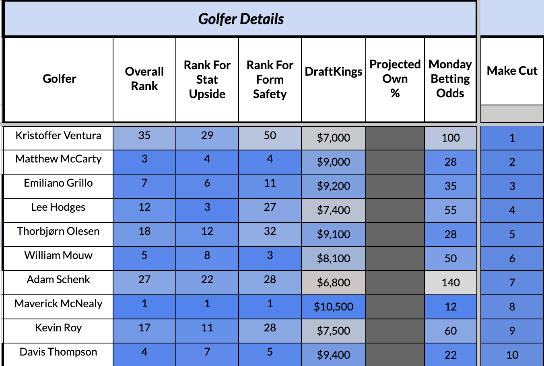Click the Rank For Stat Upside header
The width and height of the screenshot is (544, 366).
[x=207, y=80]
